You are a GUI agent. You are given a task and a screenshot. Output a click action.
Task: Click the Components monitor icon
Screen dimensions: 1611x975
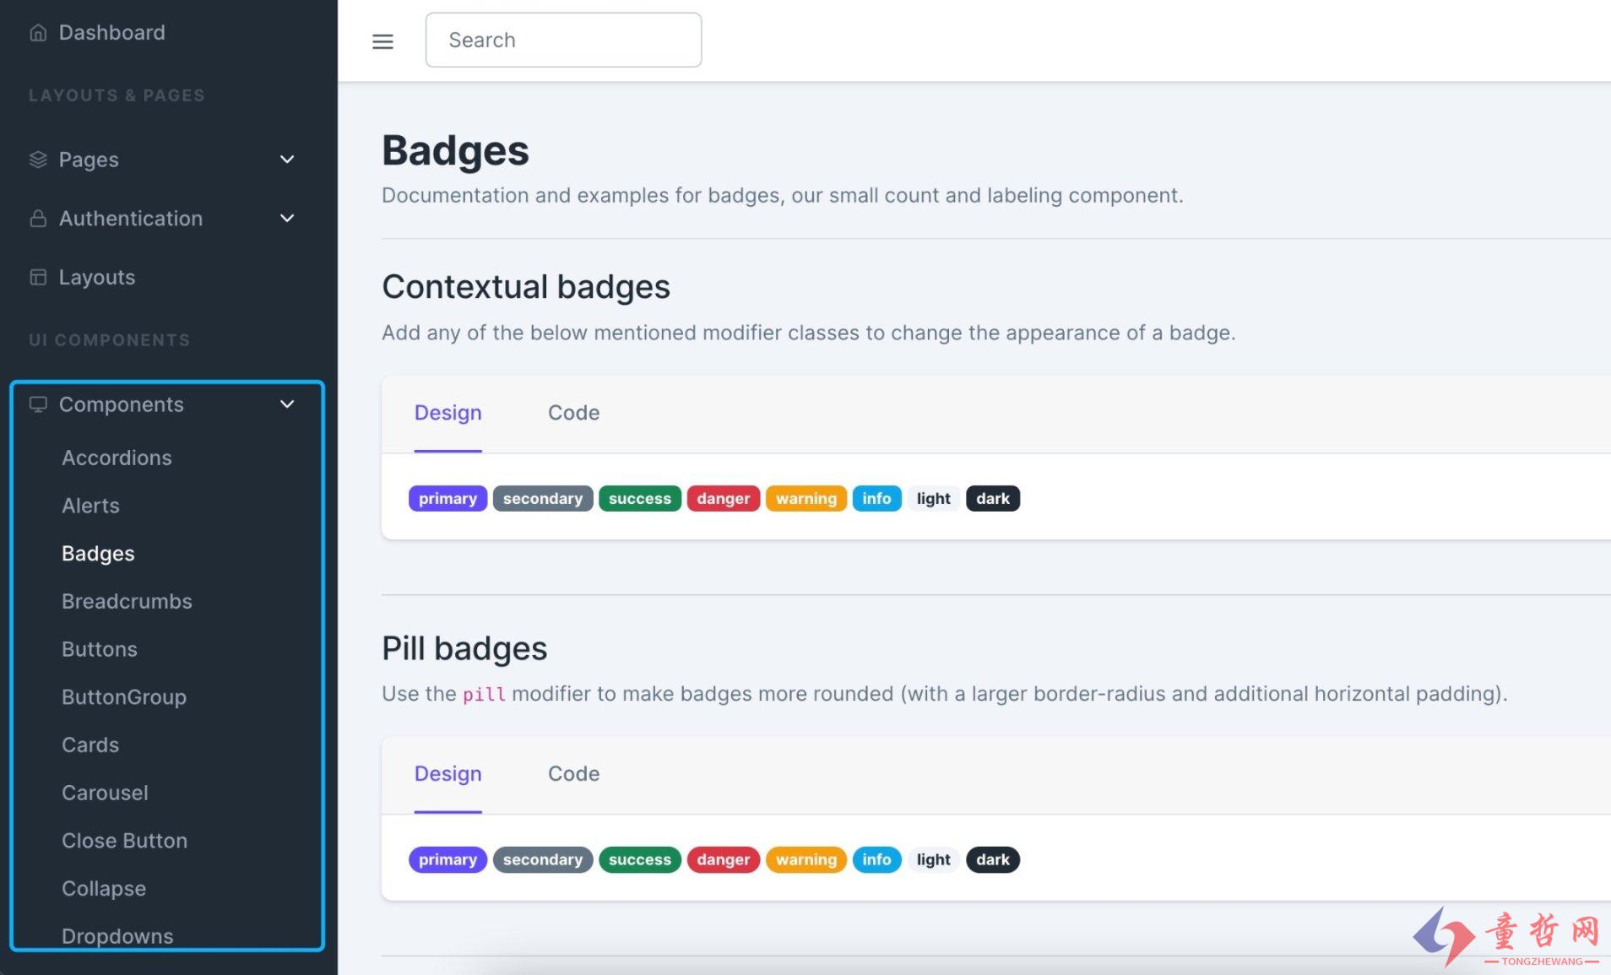[38, 404]
